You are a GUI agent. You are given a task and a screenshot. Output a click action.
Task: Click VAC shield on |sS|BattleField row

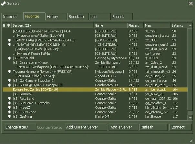tap(9, 58)
